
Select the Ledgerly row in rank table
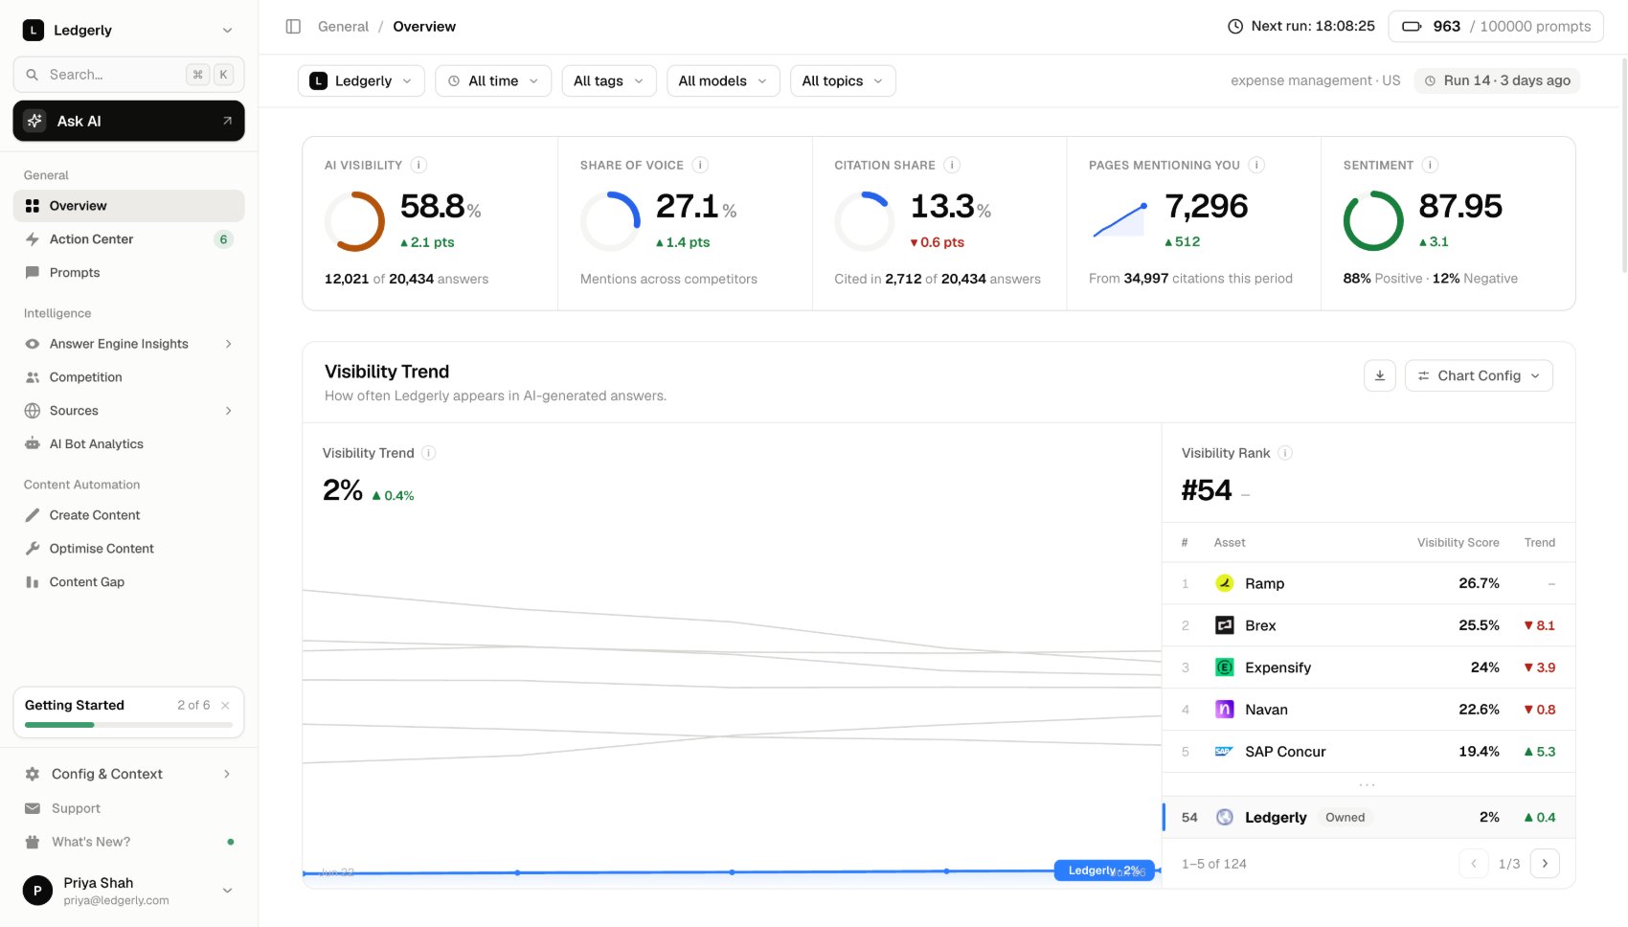(x=1368, y=817)
